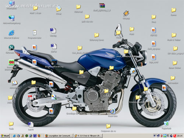The height and width of the screenshot is (138, 184).
Task: Open the Programm liste text file
Action: (35, 33)
